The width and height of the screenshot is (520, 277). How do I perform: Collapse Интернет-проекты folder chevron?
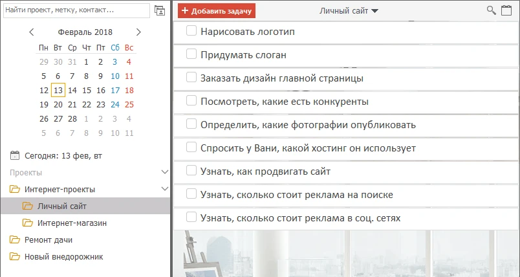click(x=164, y=189)
